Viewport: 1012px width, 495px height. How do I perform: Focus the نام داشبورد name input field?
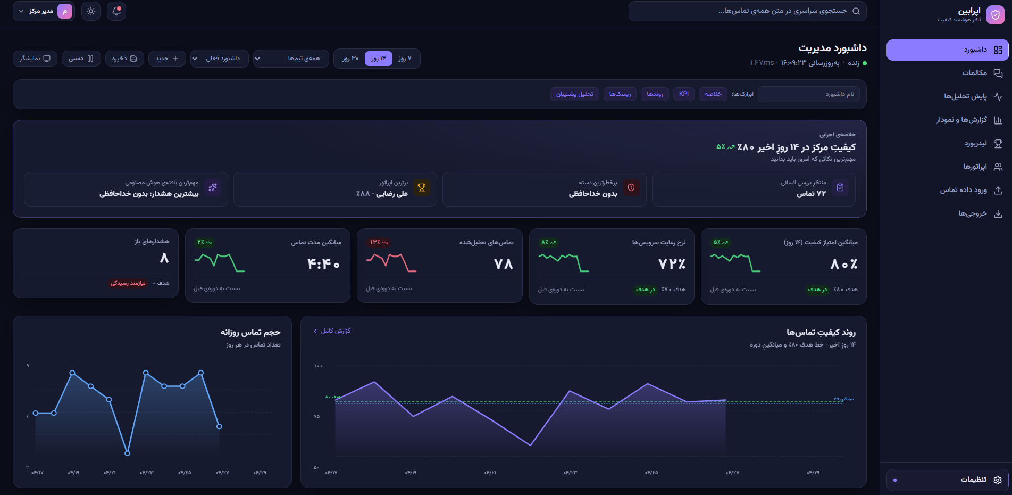click(x=809, y=94)
